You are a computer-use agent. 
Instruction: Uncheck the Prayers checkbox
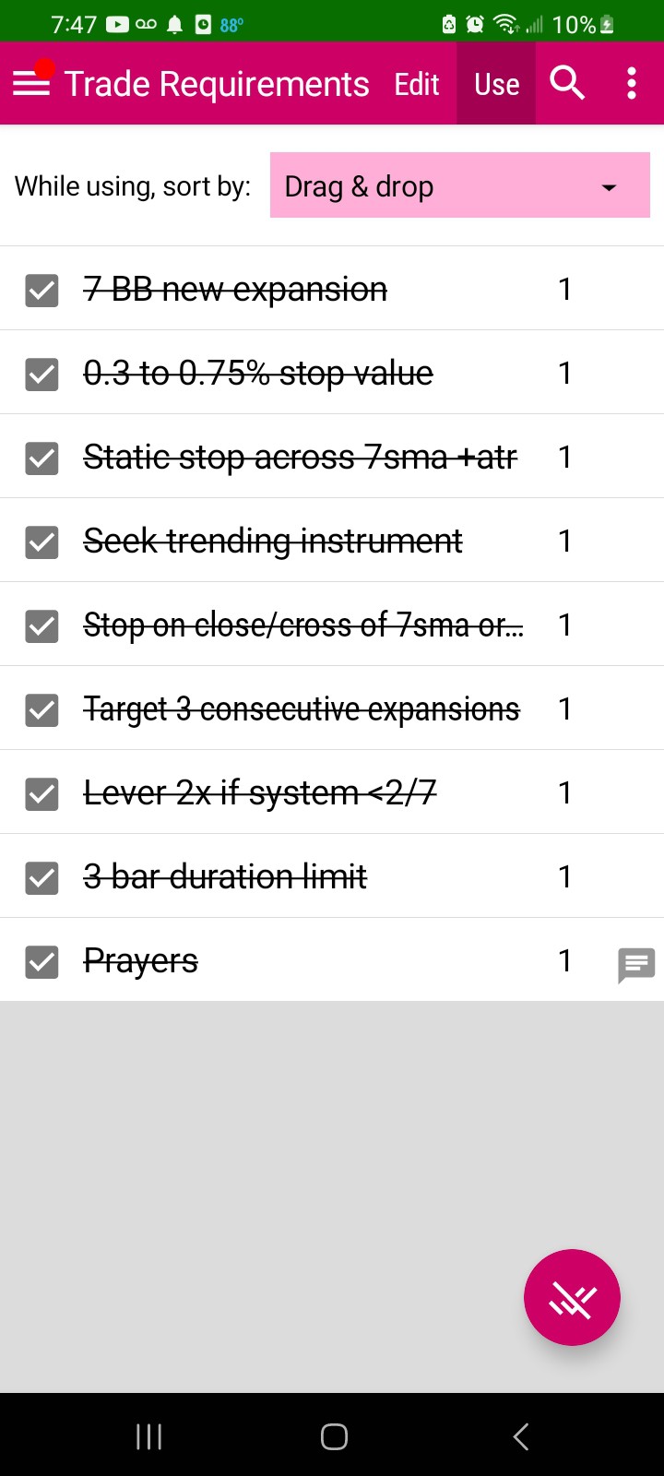point(41,962)
